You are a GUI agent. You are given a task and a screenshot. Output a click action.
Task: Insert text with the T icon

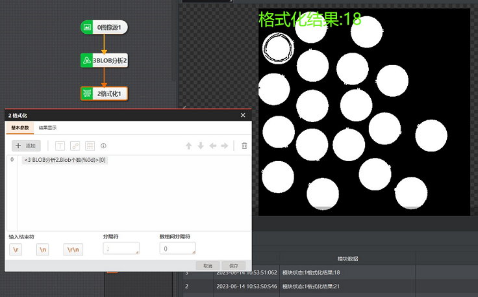pyautogui.click(x=60, y=146)
